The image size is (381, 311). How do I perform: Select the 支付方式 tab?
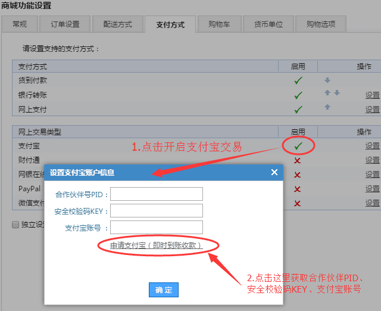170,24
